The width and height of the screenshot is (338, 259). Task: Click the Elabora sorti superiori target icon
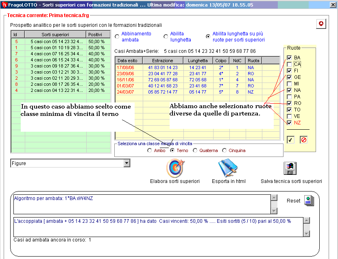[x=175, y=168]
